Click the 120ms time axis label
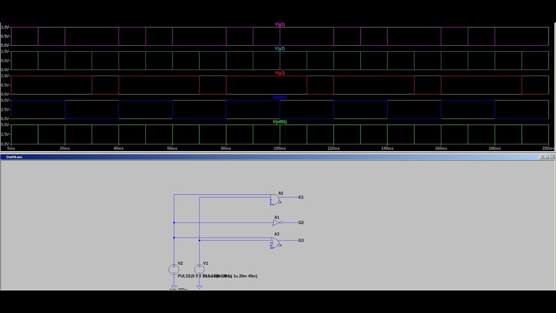The image size is (556, 313). coord(334,148)
